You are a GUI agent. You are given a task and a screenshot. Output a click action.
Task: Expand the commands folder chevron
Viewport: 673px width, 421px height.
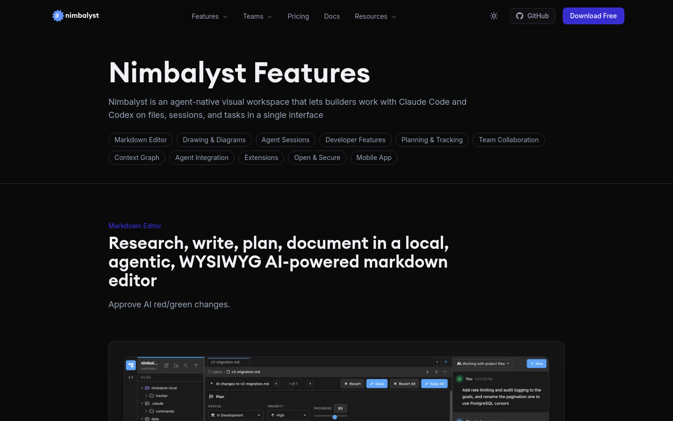[x=146, y=411]
